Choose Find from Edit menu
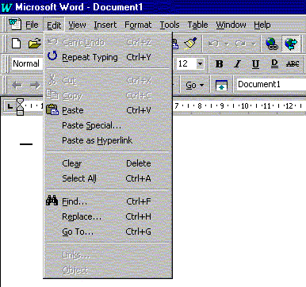This screenshot has width=306, height=287. [108, 201]
